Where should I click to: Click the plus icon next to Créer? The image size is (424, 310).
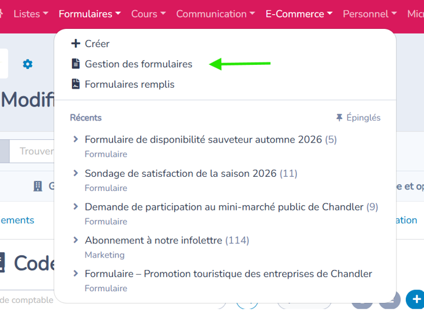[76, 44]
